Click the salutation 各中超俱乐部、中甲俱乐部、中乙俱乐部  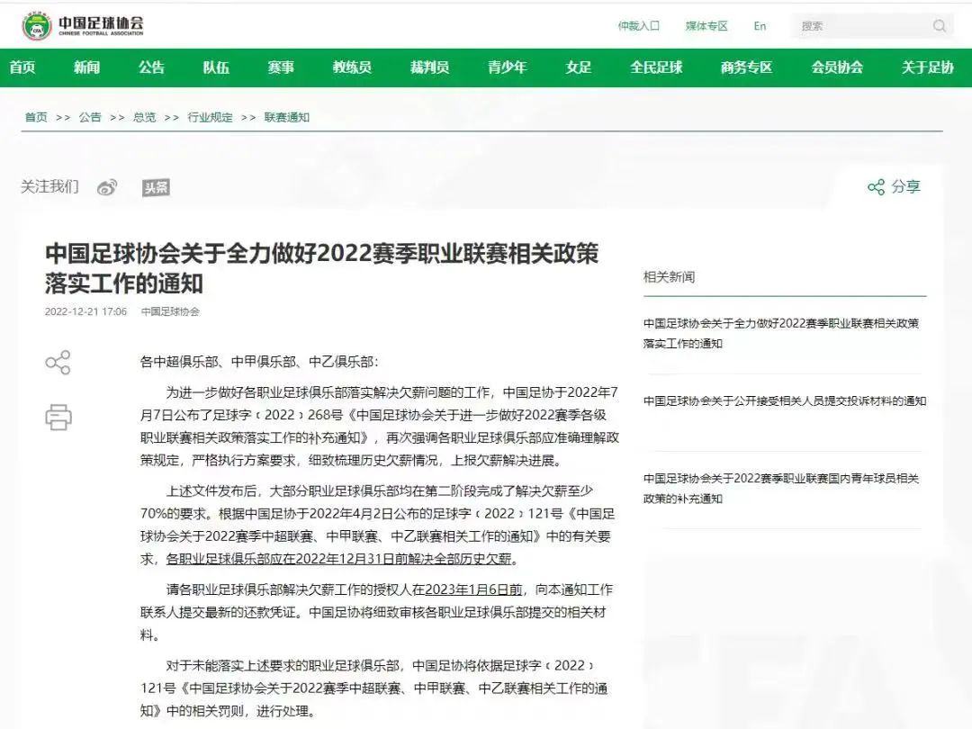[259, 362]
